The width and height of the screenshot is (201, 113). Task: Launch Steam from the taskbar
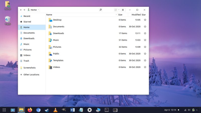[47, 110]
